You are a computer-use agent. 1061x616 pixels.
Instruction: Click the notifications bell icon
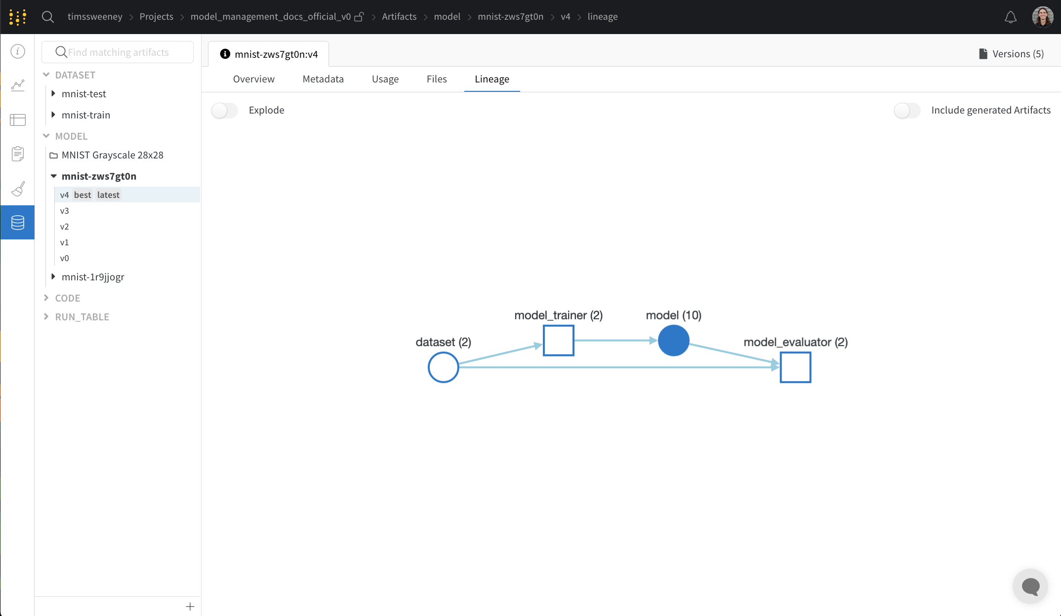(1011, 17)
